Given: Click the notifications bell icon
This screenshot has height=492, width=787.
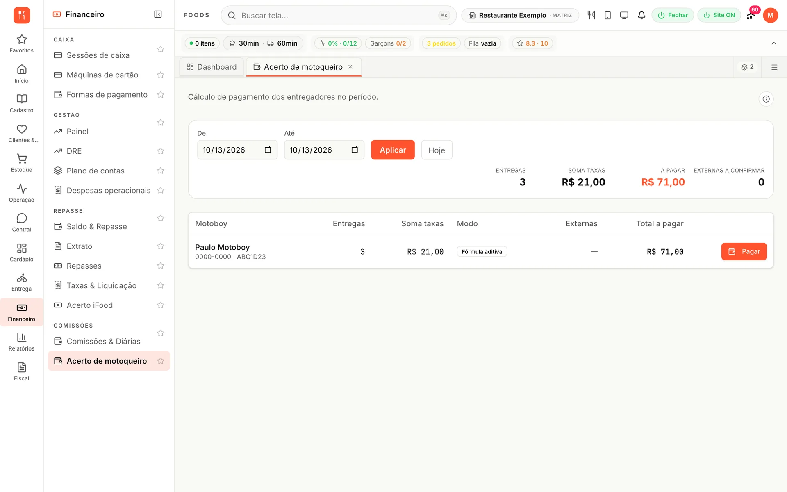Looking at the screenshot, I should point(641,15).
